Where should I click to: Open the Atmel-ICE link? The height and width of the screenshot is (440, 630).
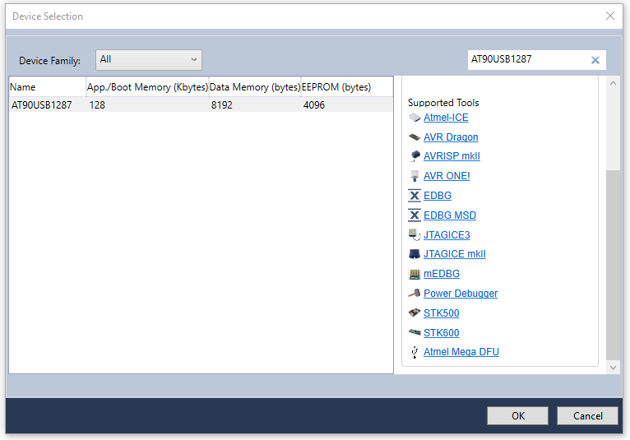pyautogui.click(x=446, y=118)
